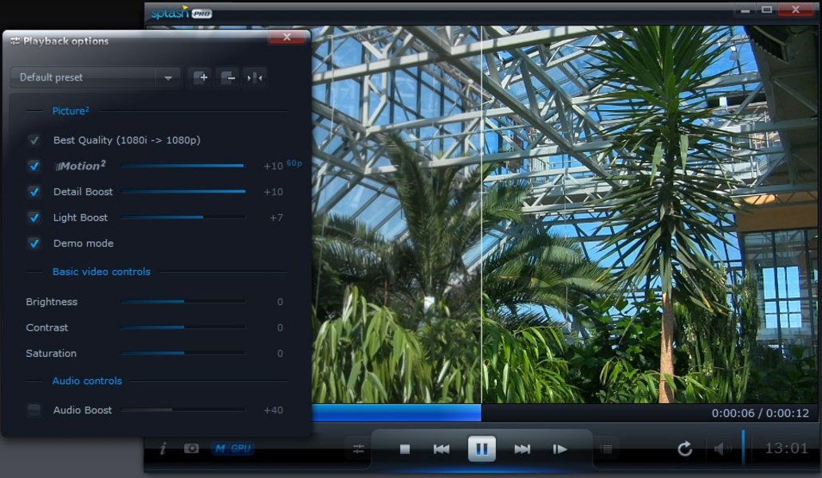Screen dimensions: 822x478
Task: Click the 0:00:06 / 0:00:12 time display
Action: [760, 413]
